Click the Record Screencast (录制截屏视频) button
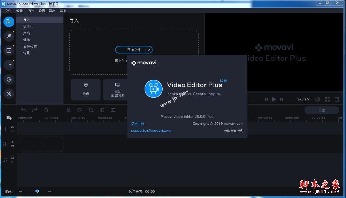Screen dimensions: 346x198 point(118,89)
